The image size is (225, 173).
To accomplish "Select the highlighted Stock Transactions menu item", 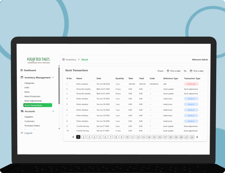I will (x=38, y=105).
